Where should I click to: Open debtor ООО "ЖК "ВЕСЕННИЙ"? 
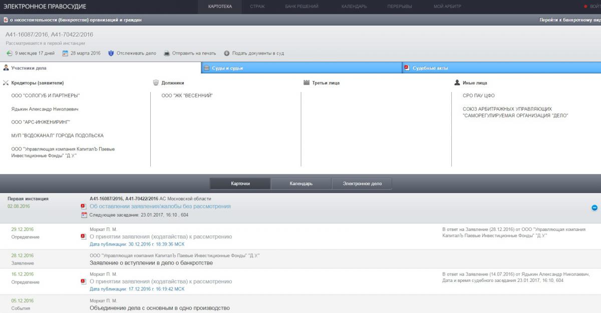click(187, 95)
